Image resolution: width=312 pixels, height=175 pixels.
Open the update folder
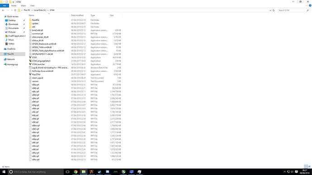(x=35, y=23)
